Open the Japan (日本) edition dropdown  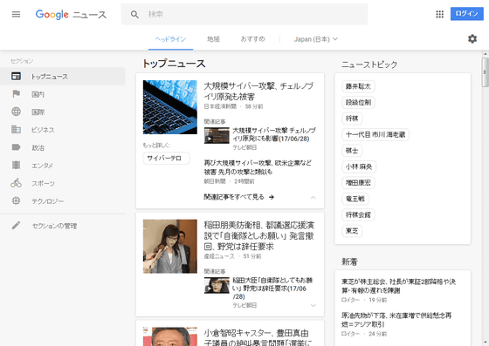click(x=315, y=39)
